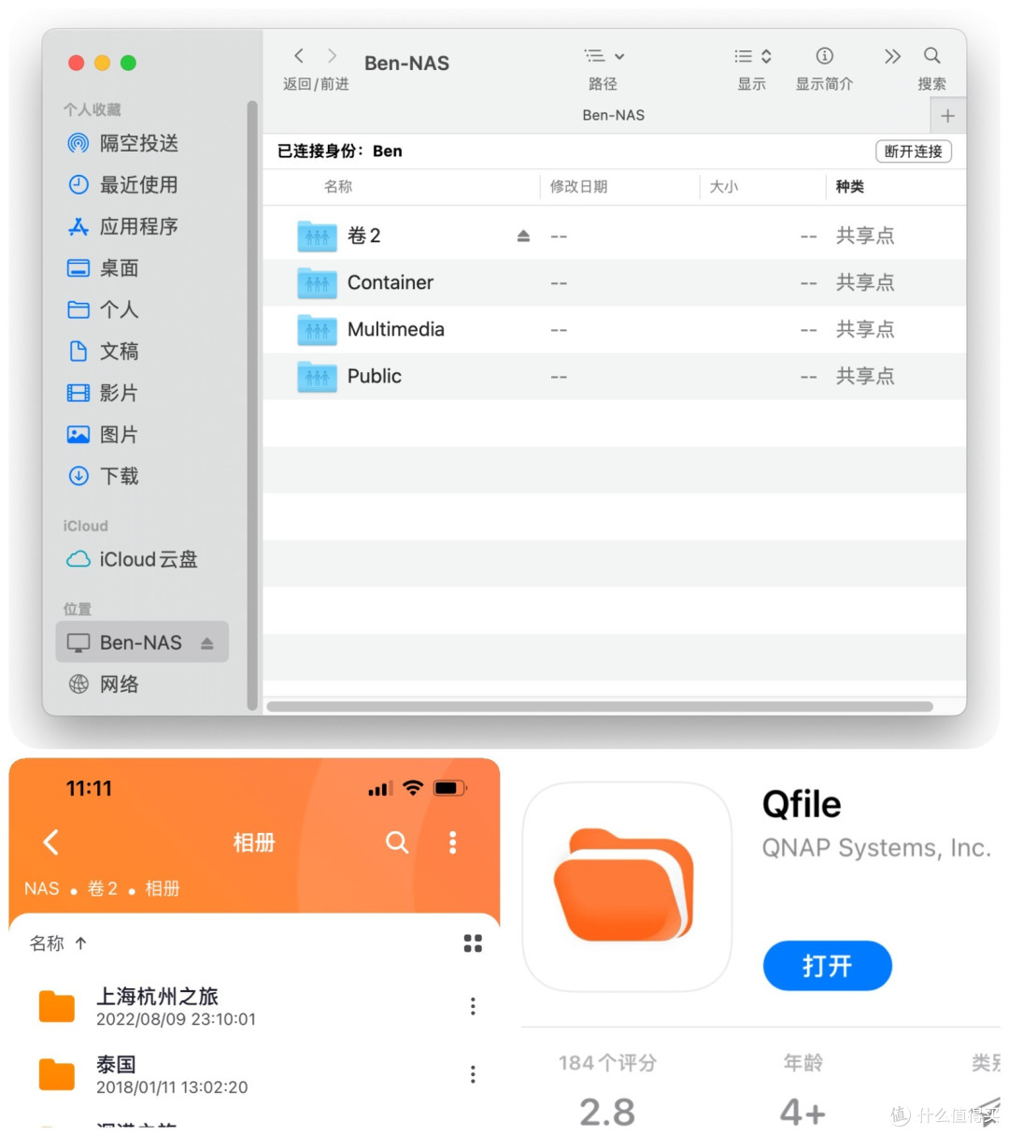
Task: Open more options for 上海杭州之旅
Action: click(x=473, y=1006)
